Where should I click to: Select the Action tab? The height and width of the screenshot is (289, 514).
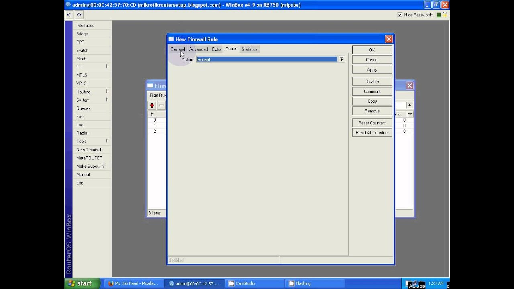pyautogui.click(x=231, y=49)
